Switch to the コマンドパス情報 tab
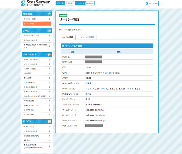 [x=86, y=37]
